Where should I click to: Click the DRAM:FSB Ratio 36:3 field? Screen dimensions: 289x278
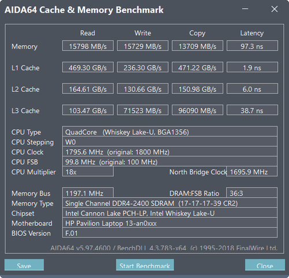pyautogui.click(x=251, y=192)
